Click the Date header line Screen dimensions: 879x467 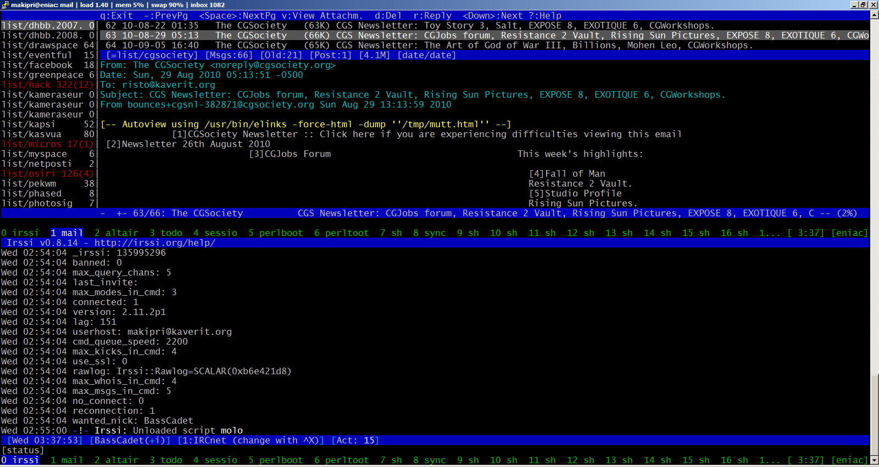coord(202,75)
